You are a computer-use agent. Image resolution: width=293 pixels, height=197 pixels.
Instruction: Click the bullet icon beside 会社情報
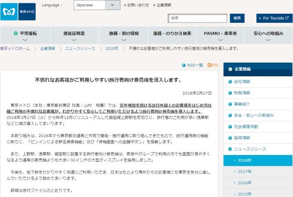[230, 82]
